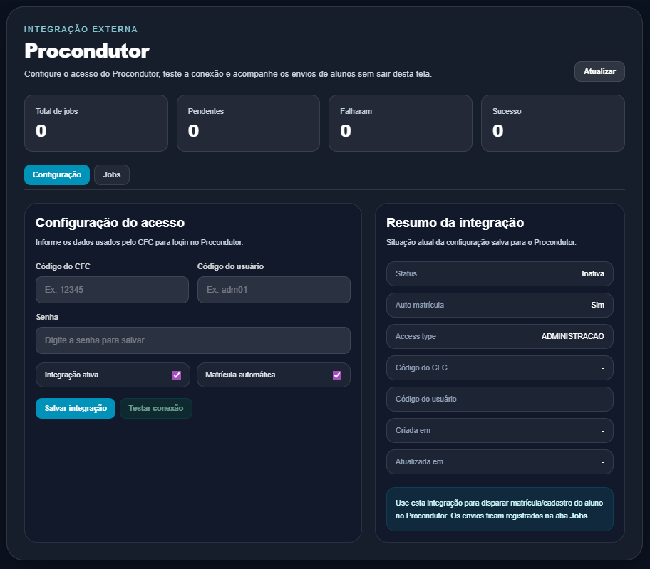The height and width of the screenshot is (569, 650).
Task: Focus the Código do usuário input field
Action: [x=274, y=290]
